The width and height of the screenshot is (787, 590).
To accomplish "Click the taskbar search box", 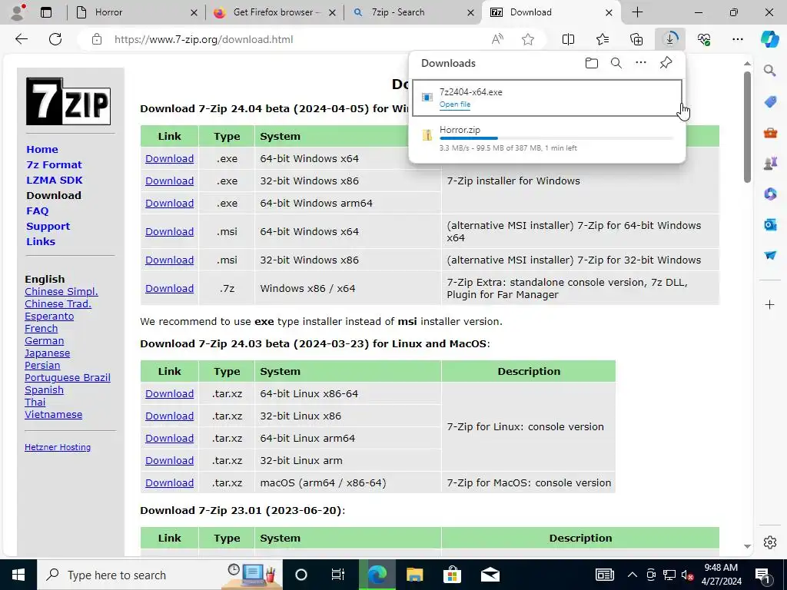I will [160, 575].
